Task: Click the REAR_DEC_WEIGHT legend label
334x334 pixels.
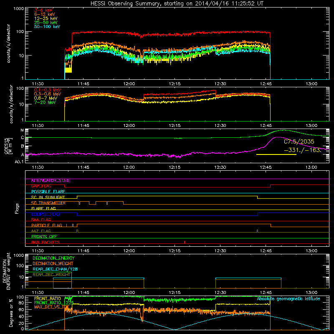Action: (x=51, y=275)
